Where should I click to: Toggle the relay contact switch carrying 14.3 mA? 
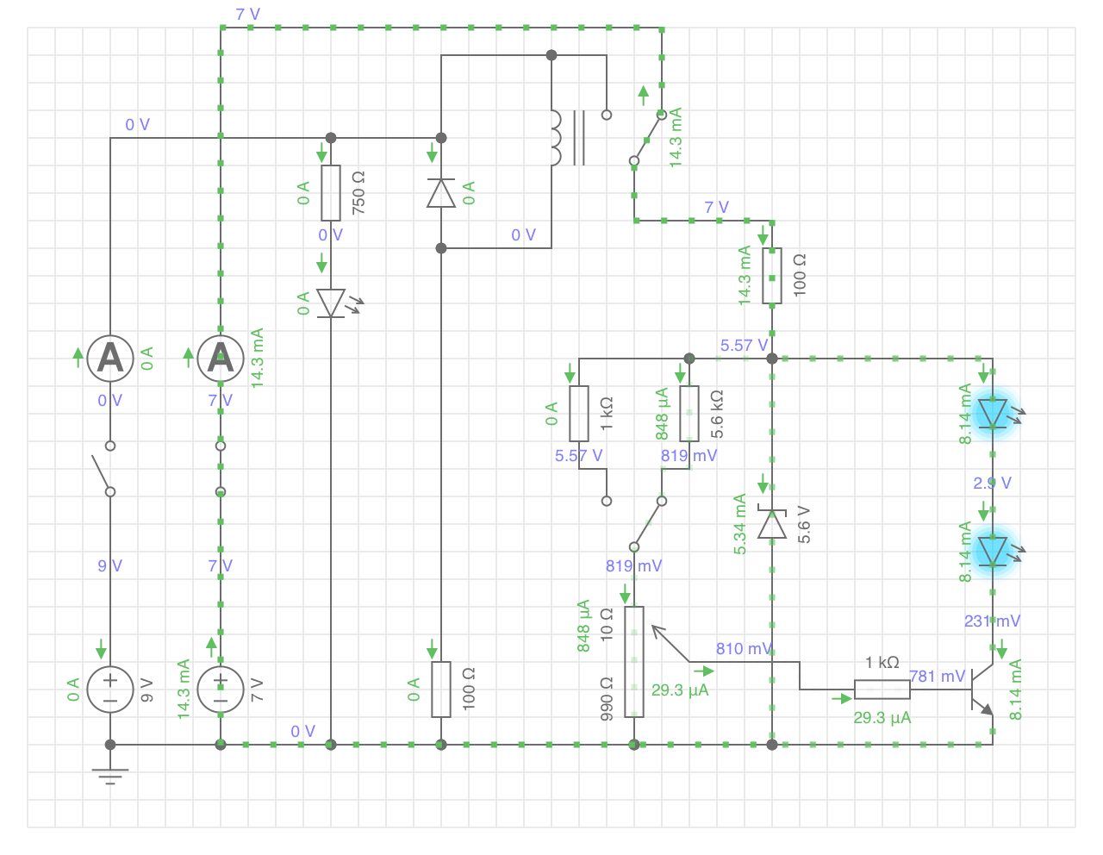coord(648,138)
